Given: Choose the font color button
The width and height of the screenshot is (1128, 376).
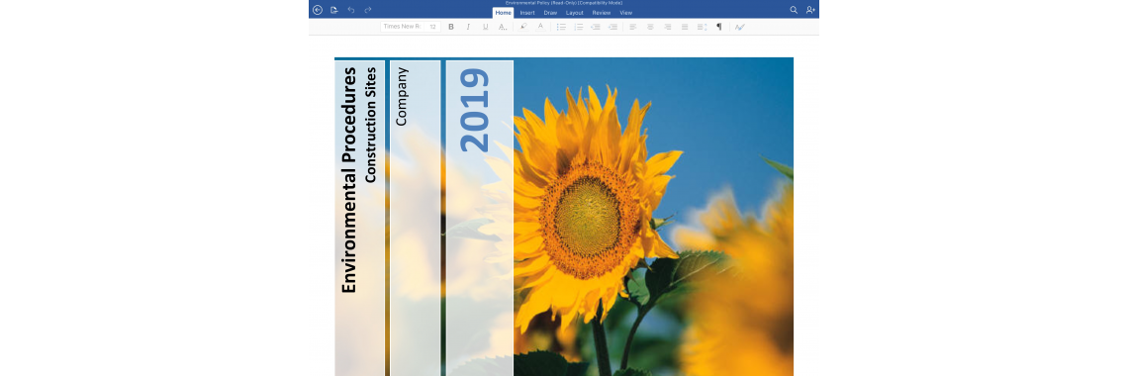Looking at the screenshot, I should (x=541, y=27).
